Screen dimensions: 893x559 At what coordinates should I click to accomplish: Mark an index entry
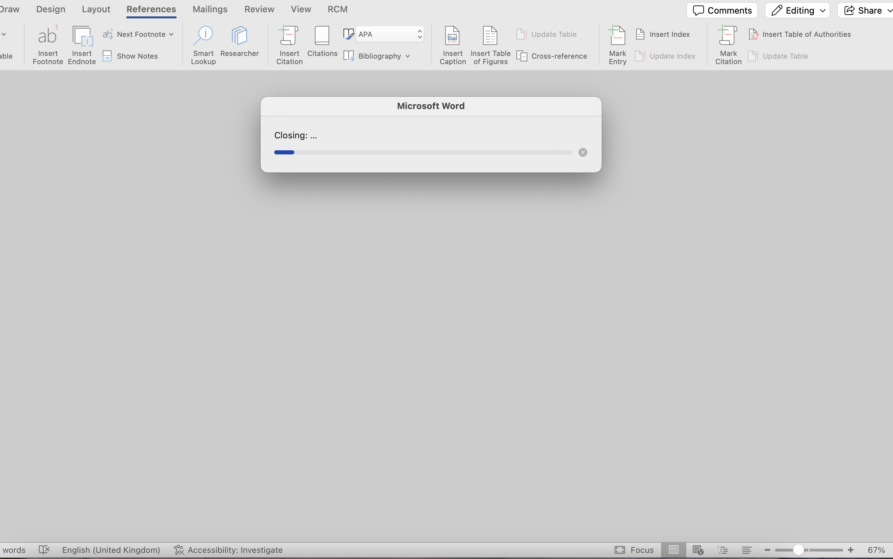click(616, 44)
